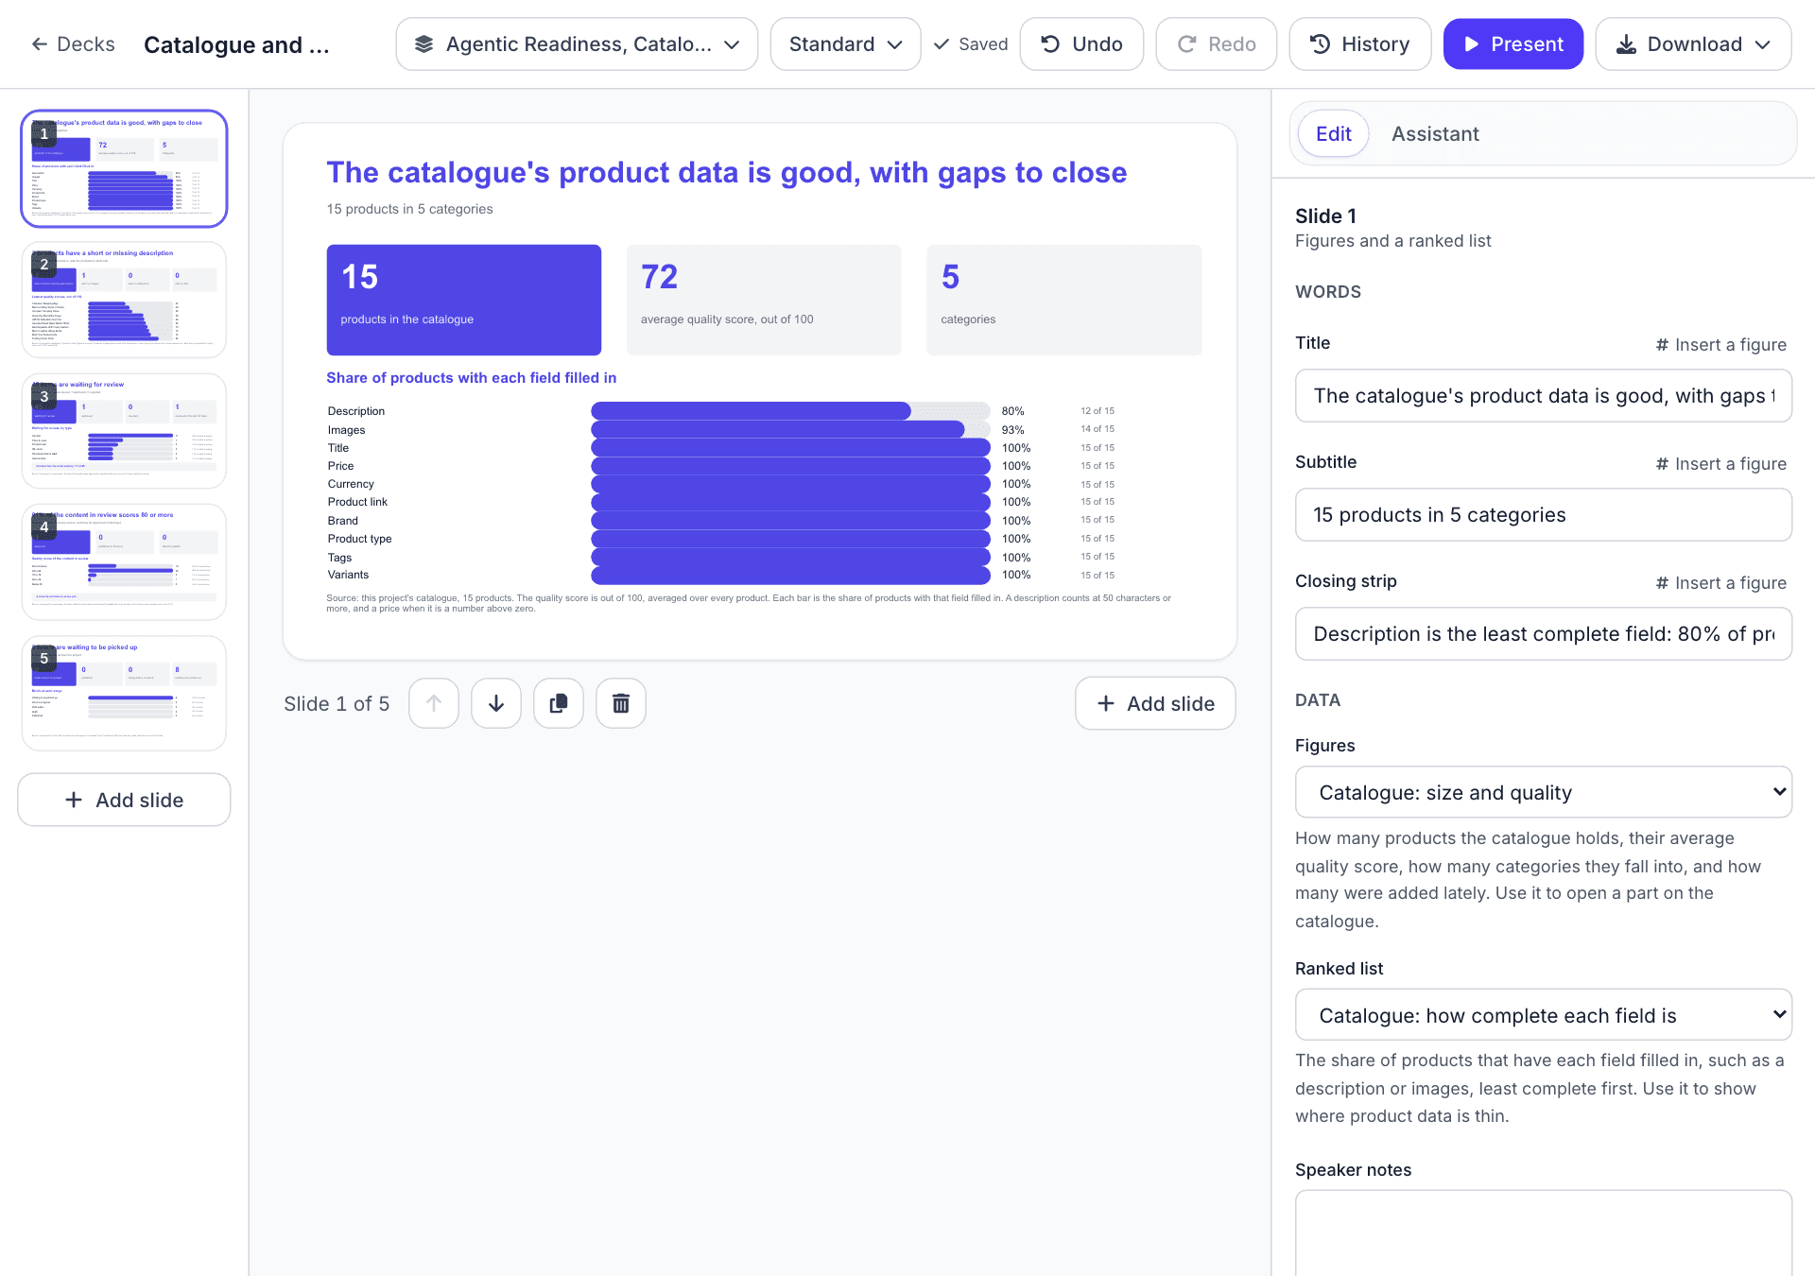Click the layers icon in theme dropdown
Viewport: 1815px width, 1276px height.
[424, 44]
